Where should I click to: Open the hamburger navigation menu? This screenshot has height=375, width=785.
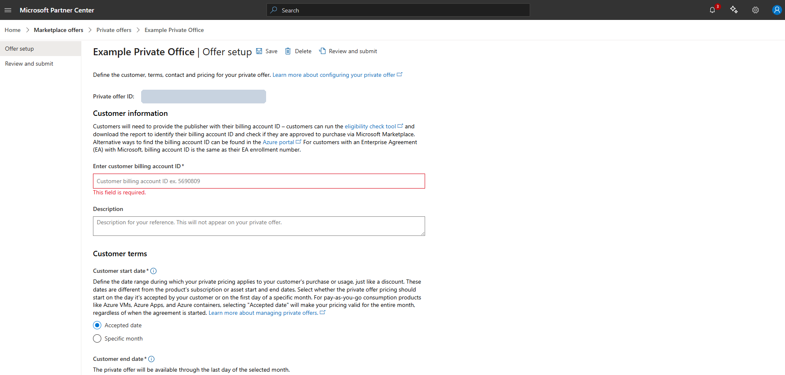click(8, 10)
